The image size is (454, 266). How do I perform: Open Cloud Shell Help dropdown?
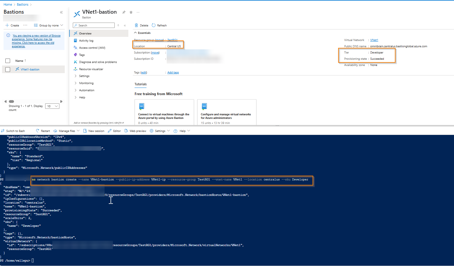[x=182, y=131]
